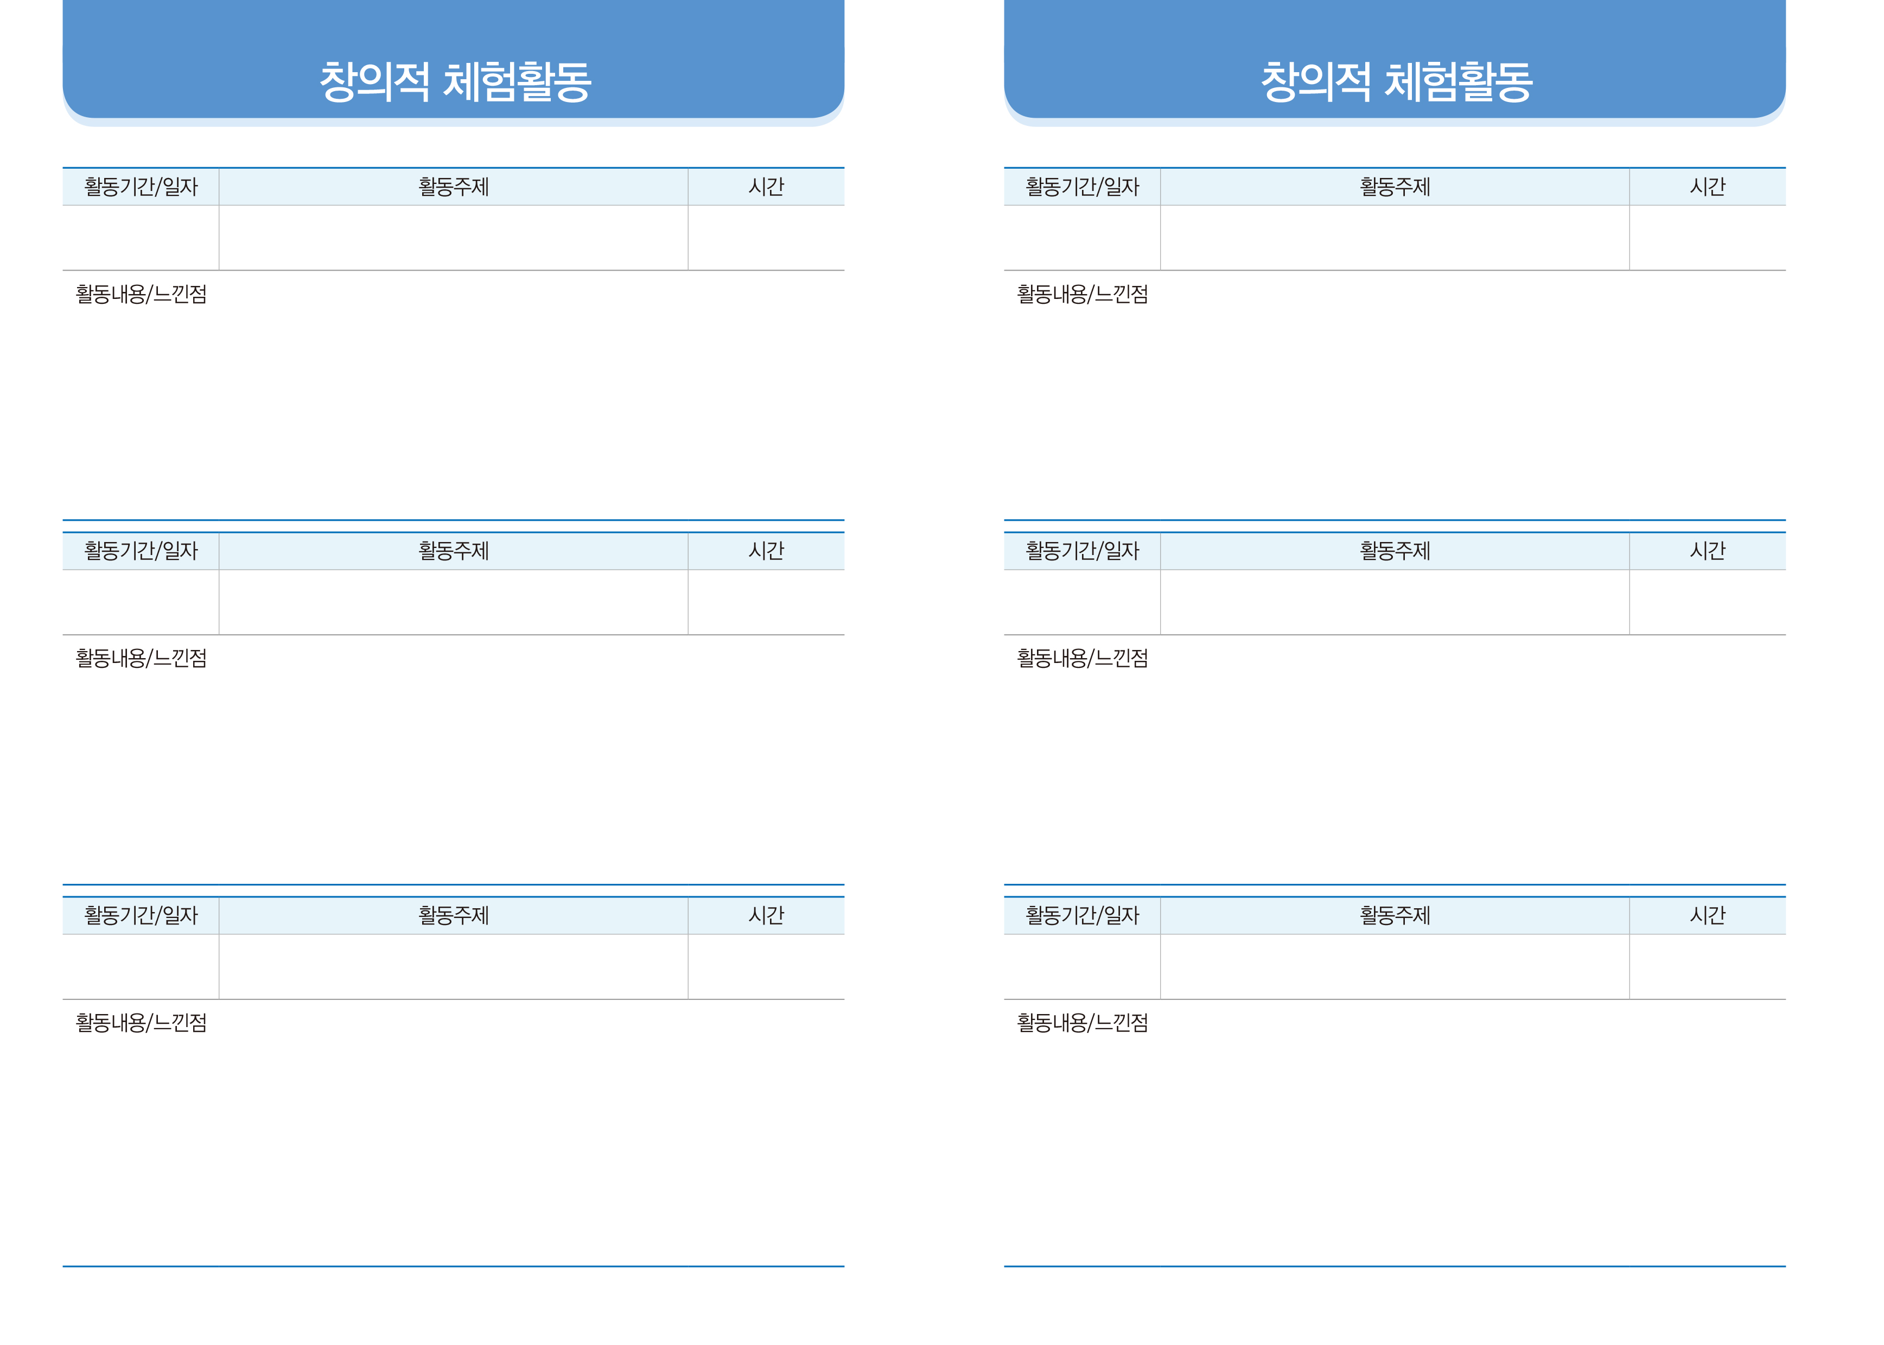Click 시간 header in right page's top table
Screen dimensions: 1884x1345
1707,186
